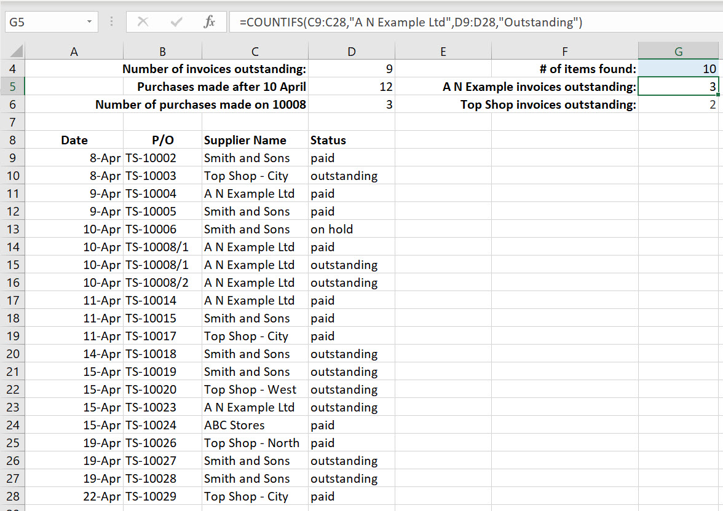Screen dimensions: 723x511
Task: Select cell D13 containing 'on hold'
Action: tap(351, 229)
